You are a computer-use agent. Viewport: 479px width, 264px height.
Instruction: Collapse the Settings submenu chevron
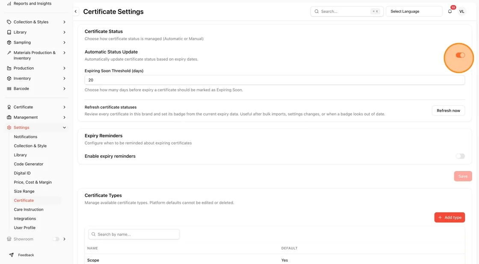64,128
